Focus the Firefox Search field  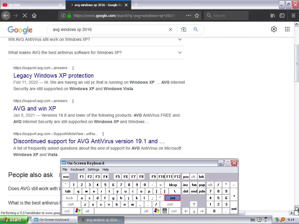226,15
